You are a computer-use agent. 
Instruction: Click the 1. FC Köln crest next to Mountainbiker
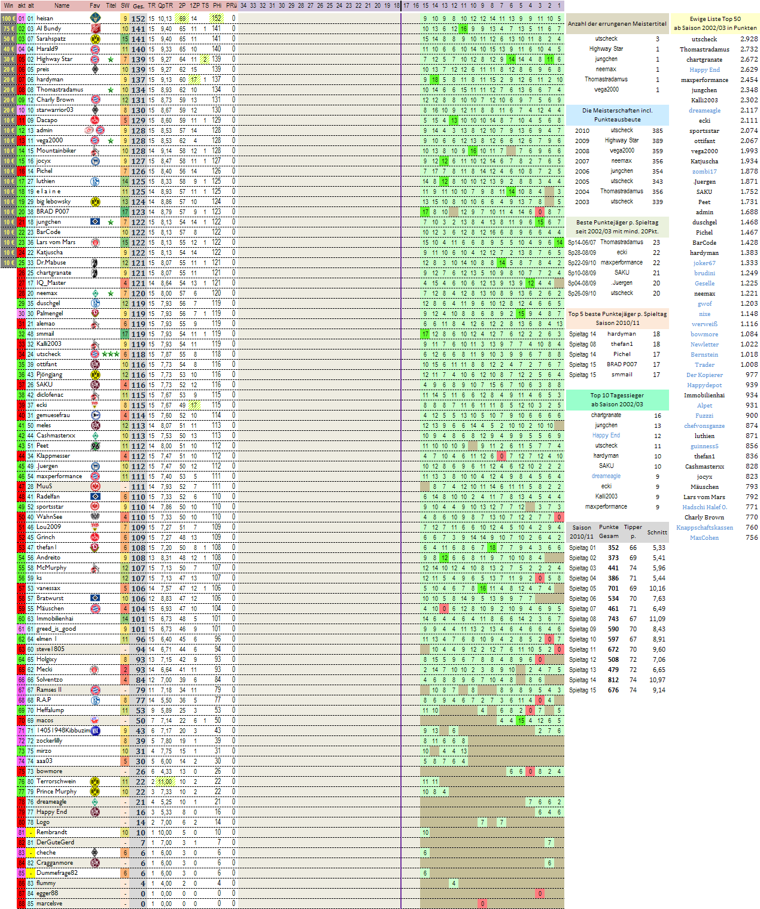click(94, 151)
